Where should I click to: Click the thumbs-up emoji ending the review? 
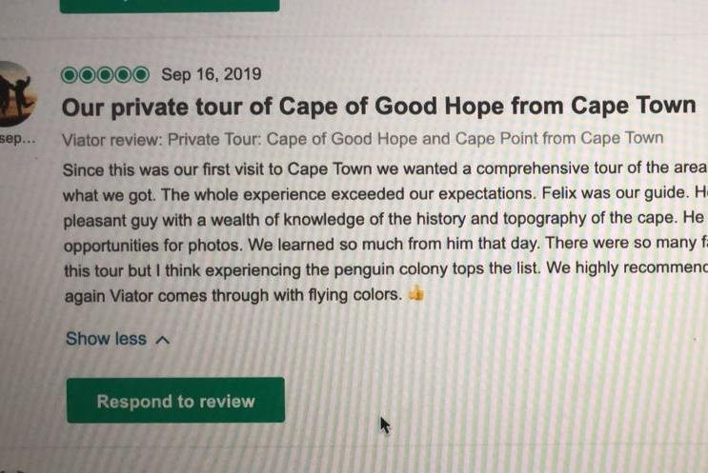(x=415, y=295)
